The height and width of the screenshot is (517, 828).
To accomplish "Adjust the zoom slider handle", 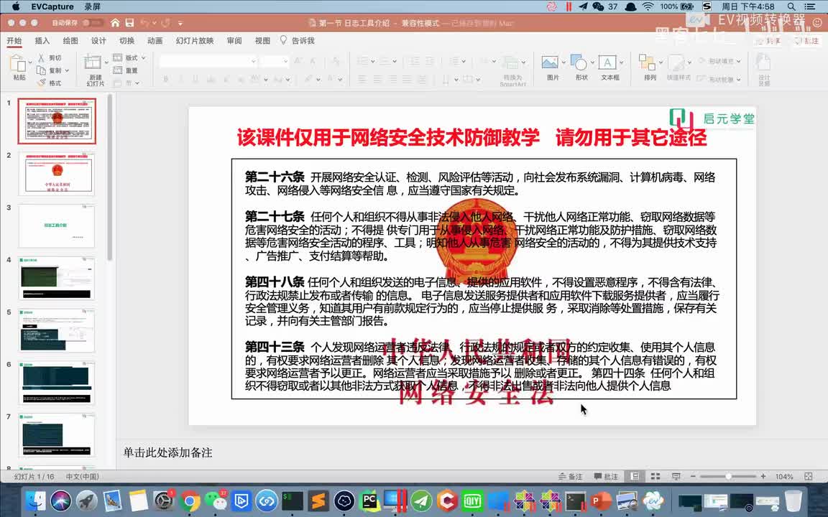I will tap(728, 476).
